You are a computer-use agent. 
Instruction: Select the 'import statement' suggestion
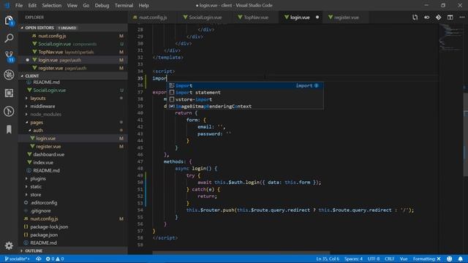245,93
